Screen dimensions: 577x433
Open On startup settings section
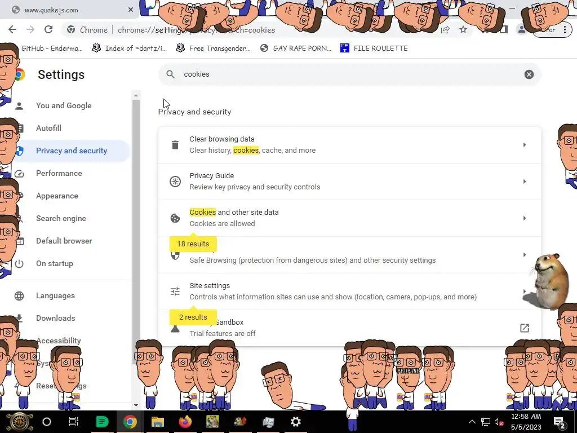tap(55, 264)
